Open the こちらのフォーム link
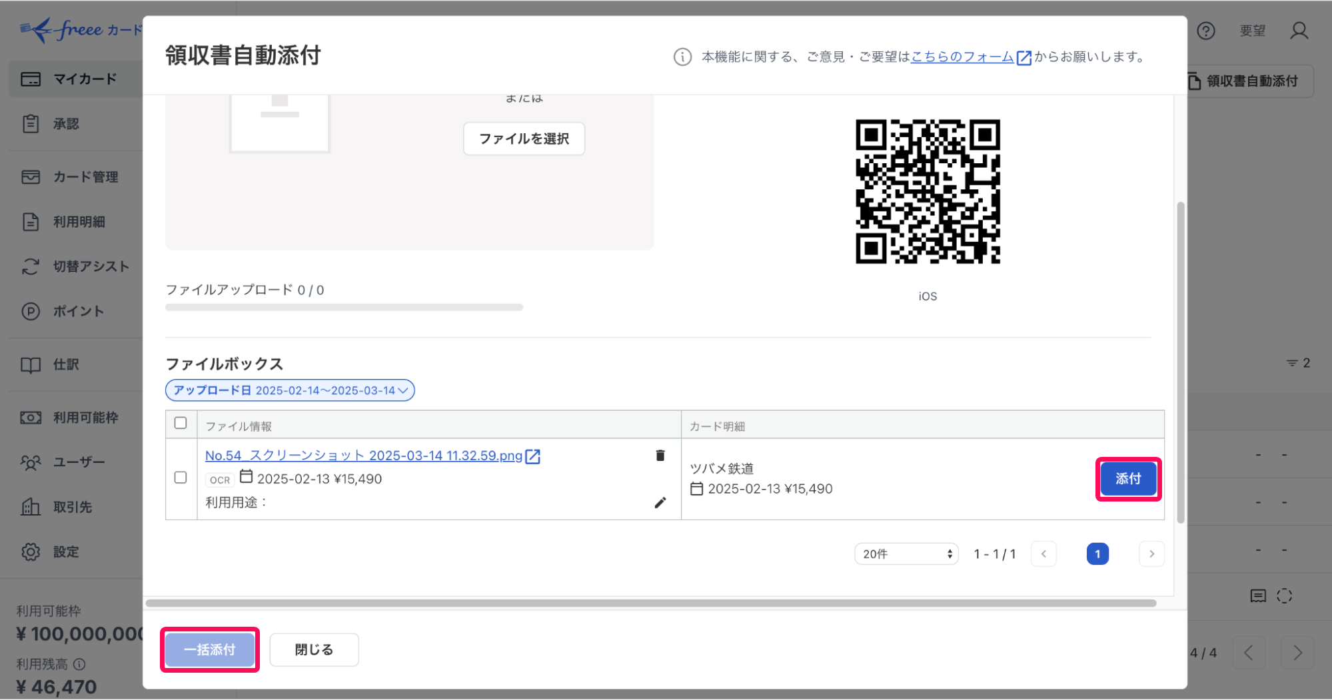This screenshot has height=700, width=1332. tap(962, 57)
